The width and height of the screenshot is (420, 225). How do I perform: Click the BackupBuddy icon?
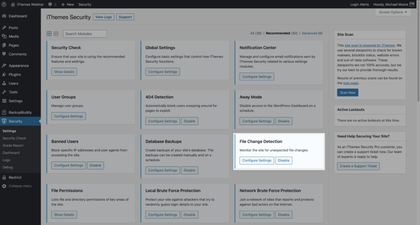pos(4,112)
